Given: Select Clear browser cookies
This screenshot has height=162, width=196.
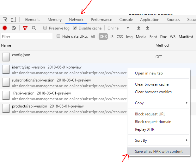Looking at the screenshot, I should coord(158,92).
